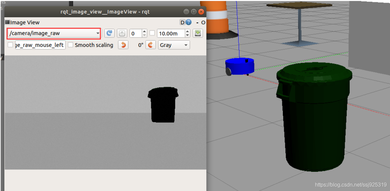Click the image_raw_mouse_left topic field
390x191 pixels.
pos(40,45)
